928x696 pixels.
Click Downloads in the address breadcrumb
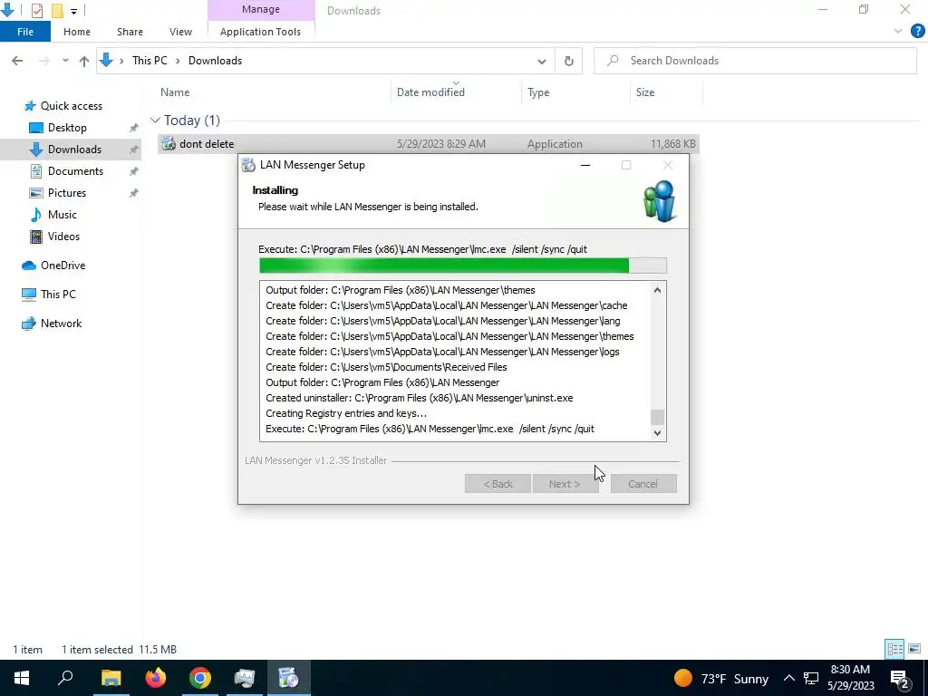point(215,61)
